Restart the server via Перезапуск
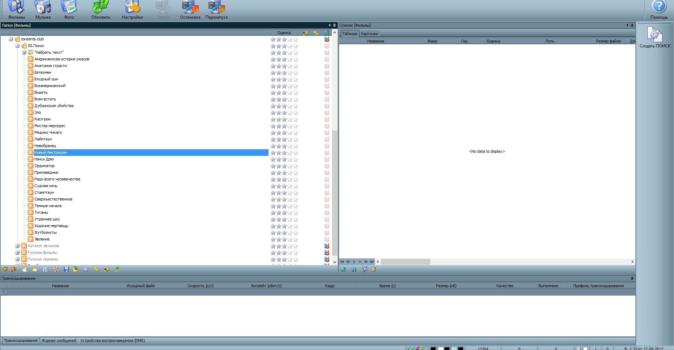 pyautogui.click(x=216, y=9)
